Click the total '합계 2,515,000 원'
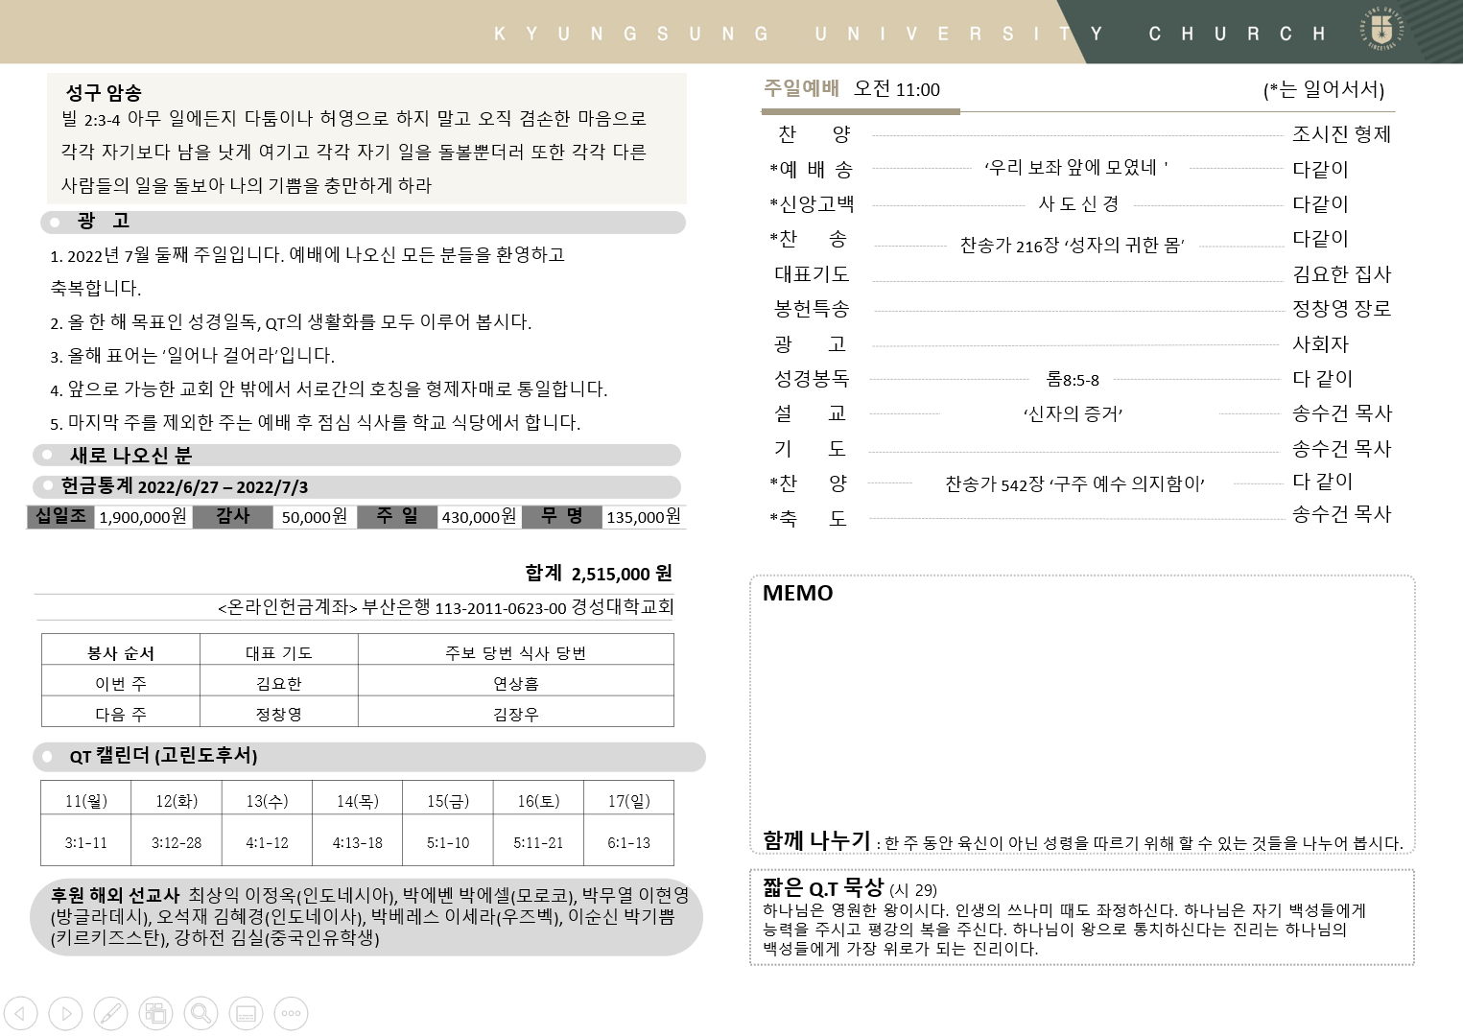Viewport: 1463px width, 1036px height. (x=599, y=574)
